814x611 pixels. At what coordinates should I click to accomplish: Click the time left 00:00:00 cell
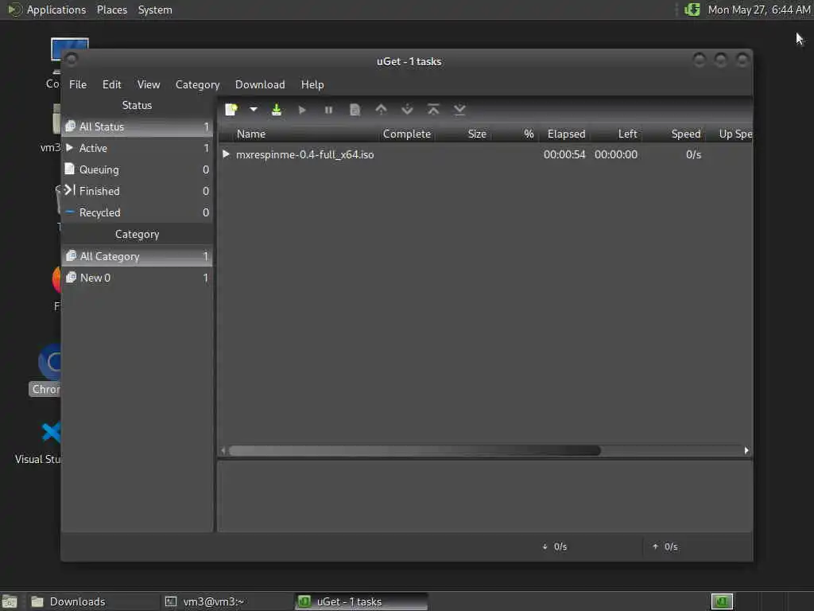(616, 154)
